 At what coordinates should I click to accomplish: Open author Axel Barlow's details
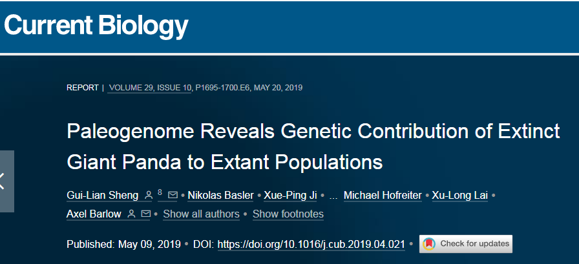tap(94, 214)
